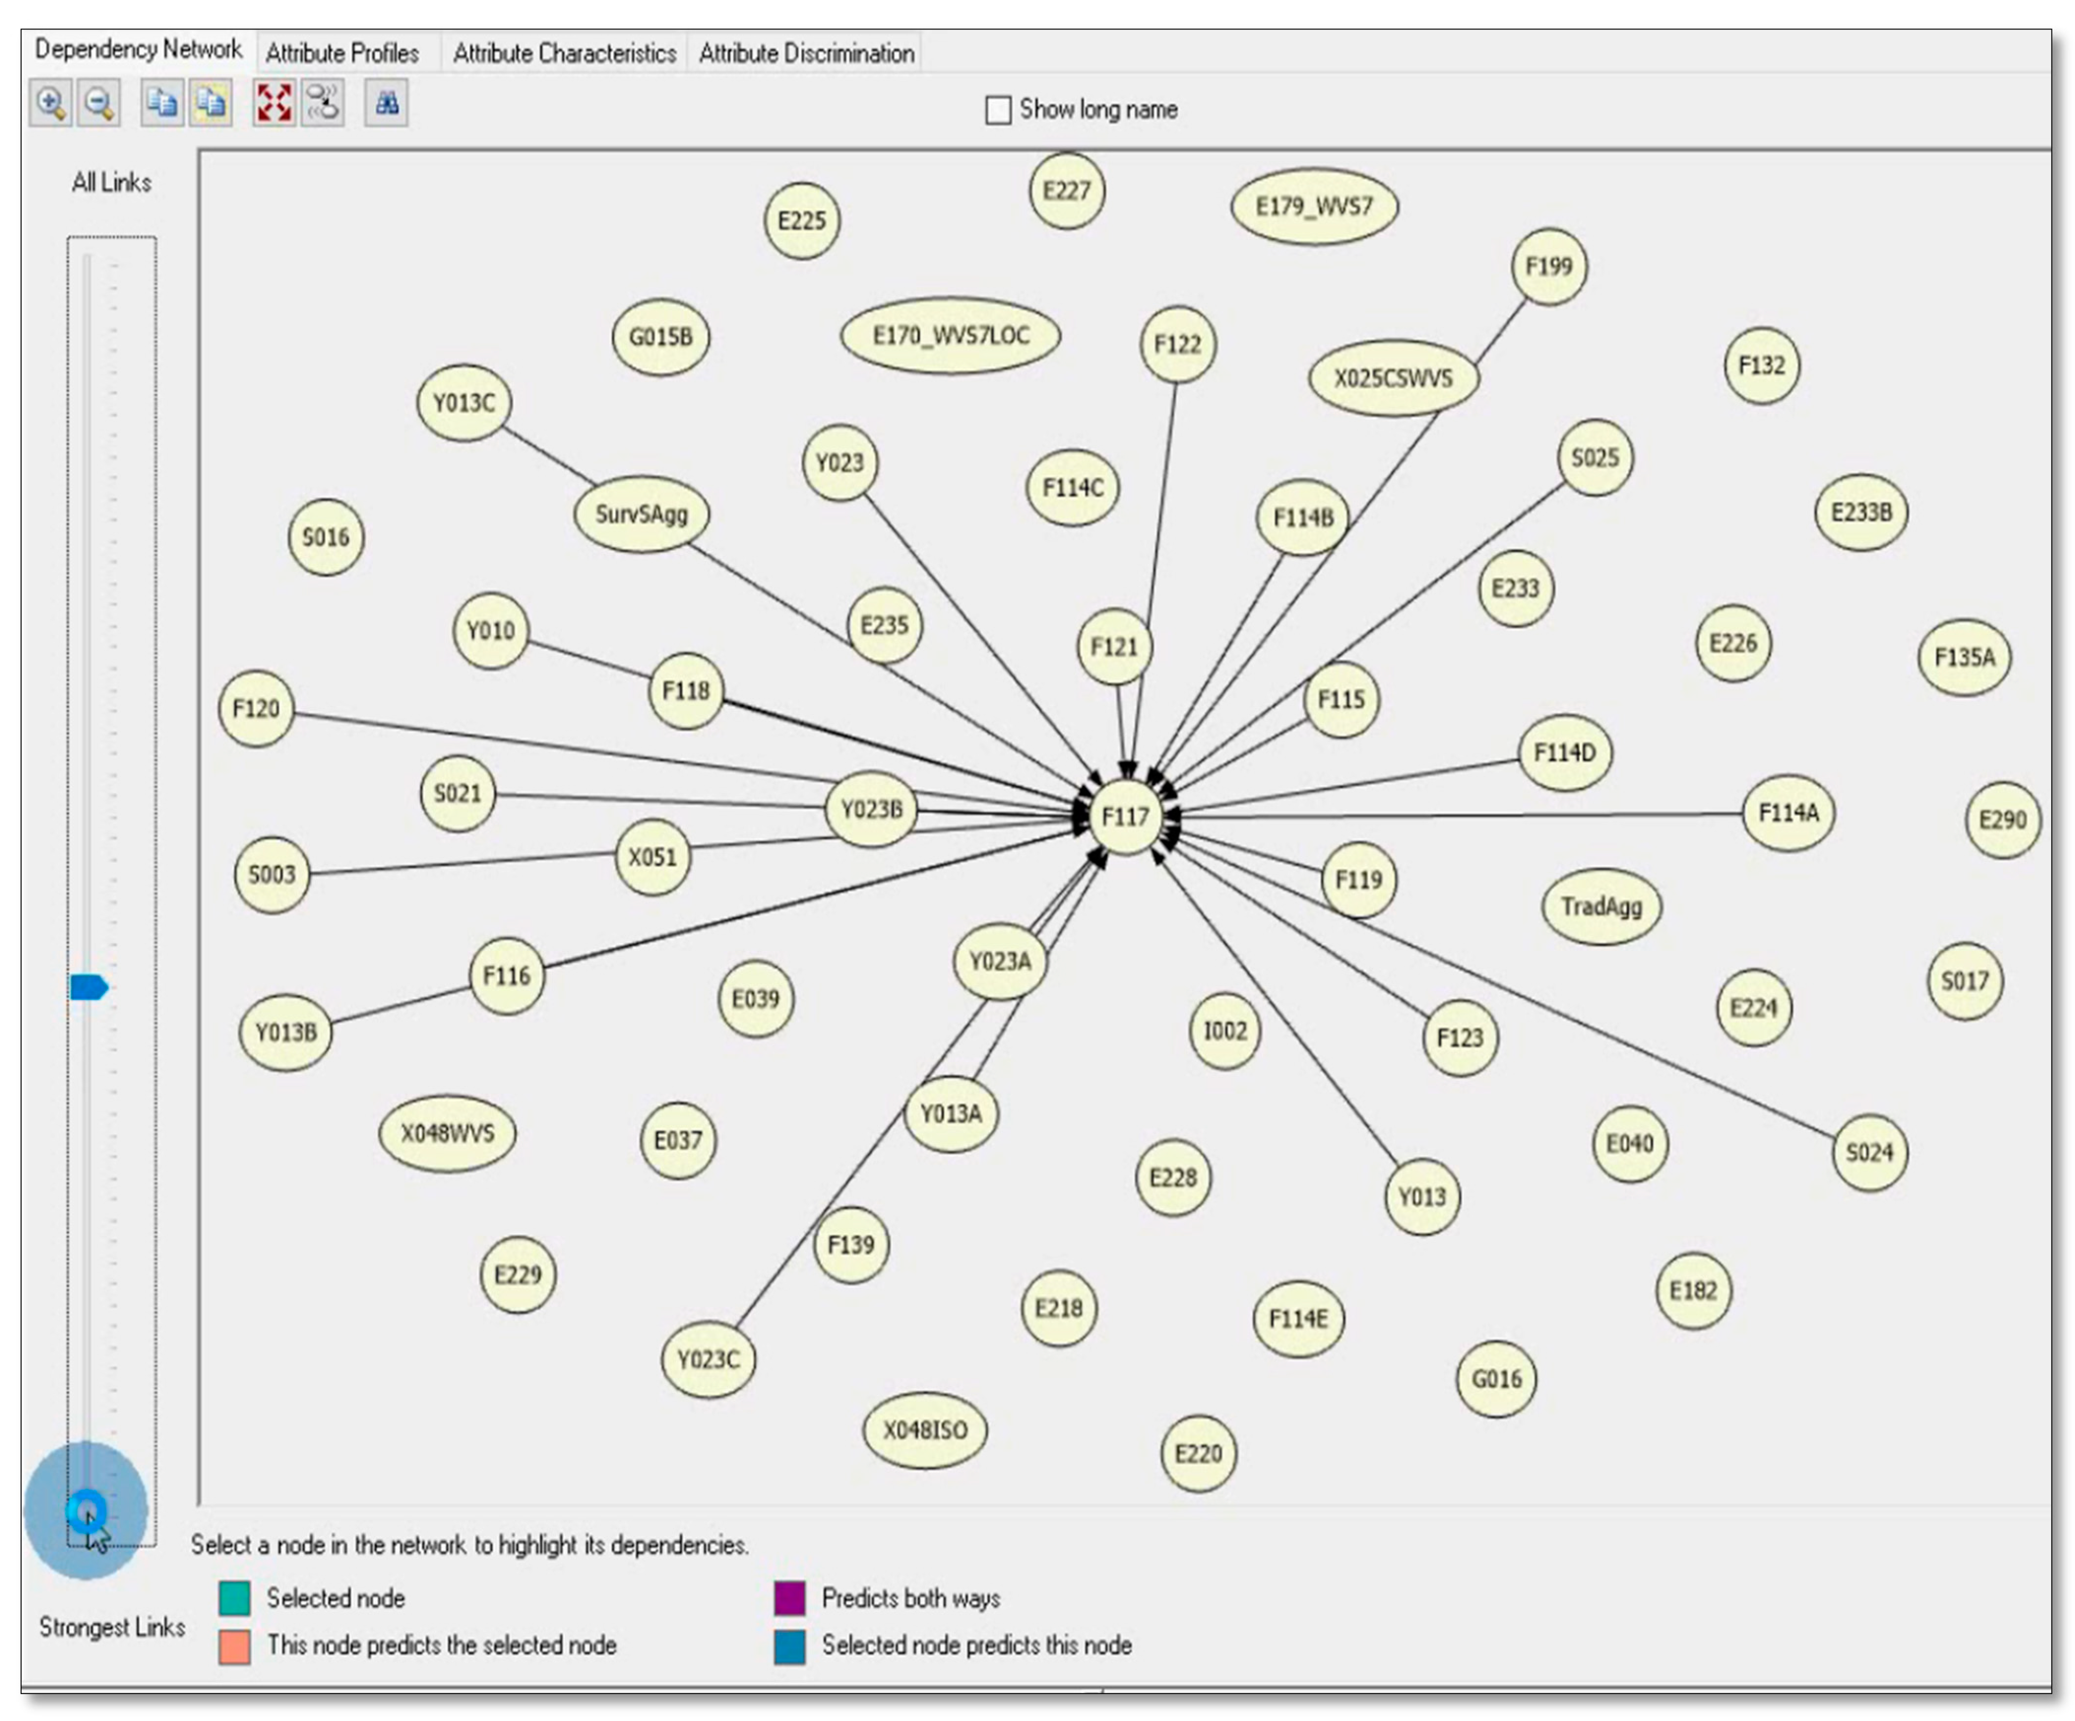This screenshot has height=1721, width=2075.
Task: Click the Zoom Out magnifier icon
Action: pos(99,104)
